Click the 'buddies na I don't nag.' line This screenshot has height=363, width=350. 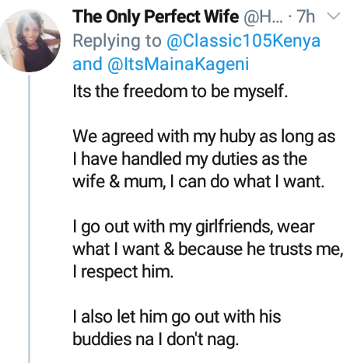(x=156, y=339)
